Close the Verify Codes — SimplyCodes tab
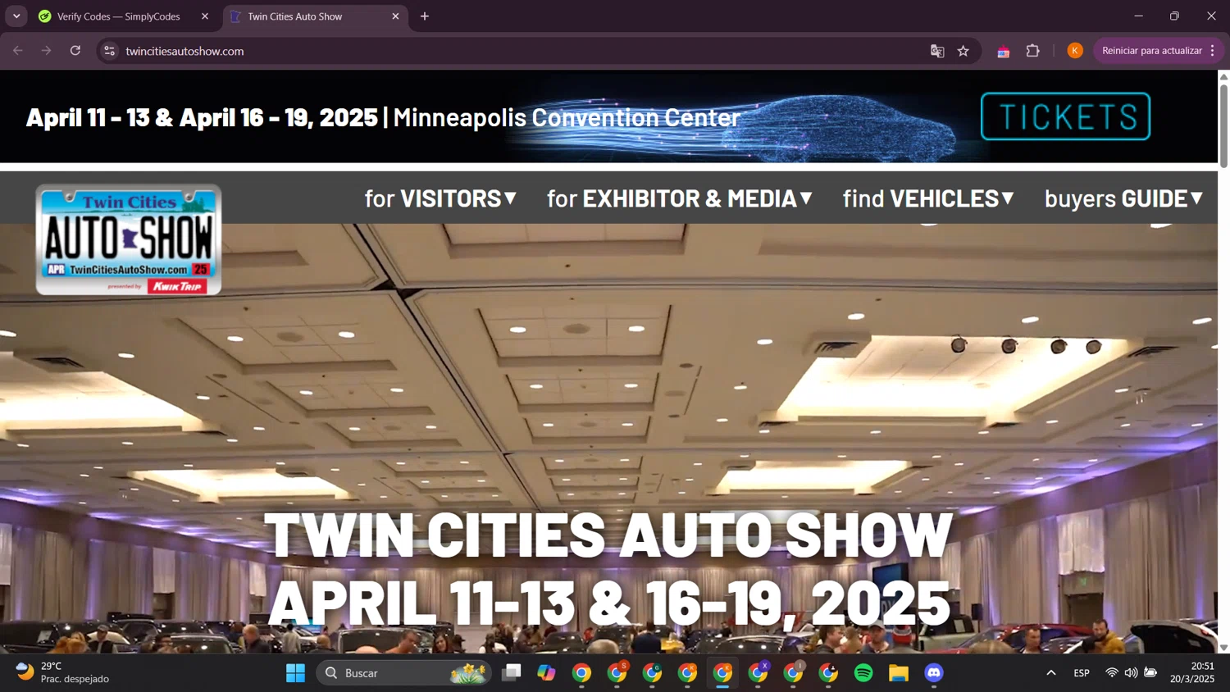1230x692 pixels. [x=205, y=16]
